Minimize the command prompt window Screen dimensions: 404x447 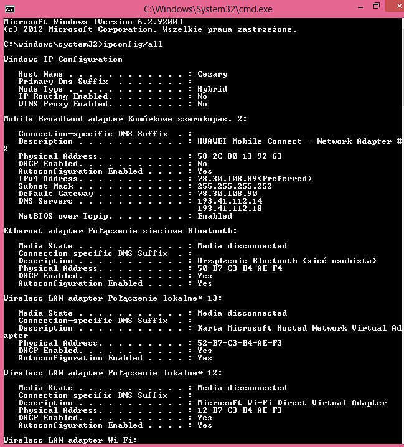pyautogui.click(x=360, y=7)
